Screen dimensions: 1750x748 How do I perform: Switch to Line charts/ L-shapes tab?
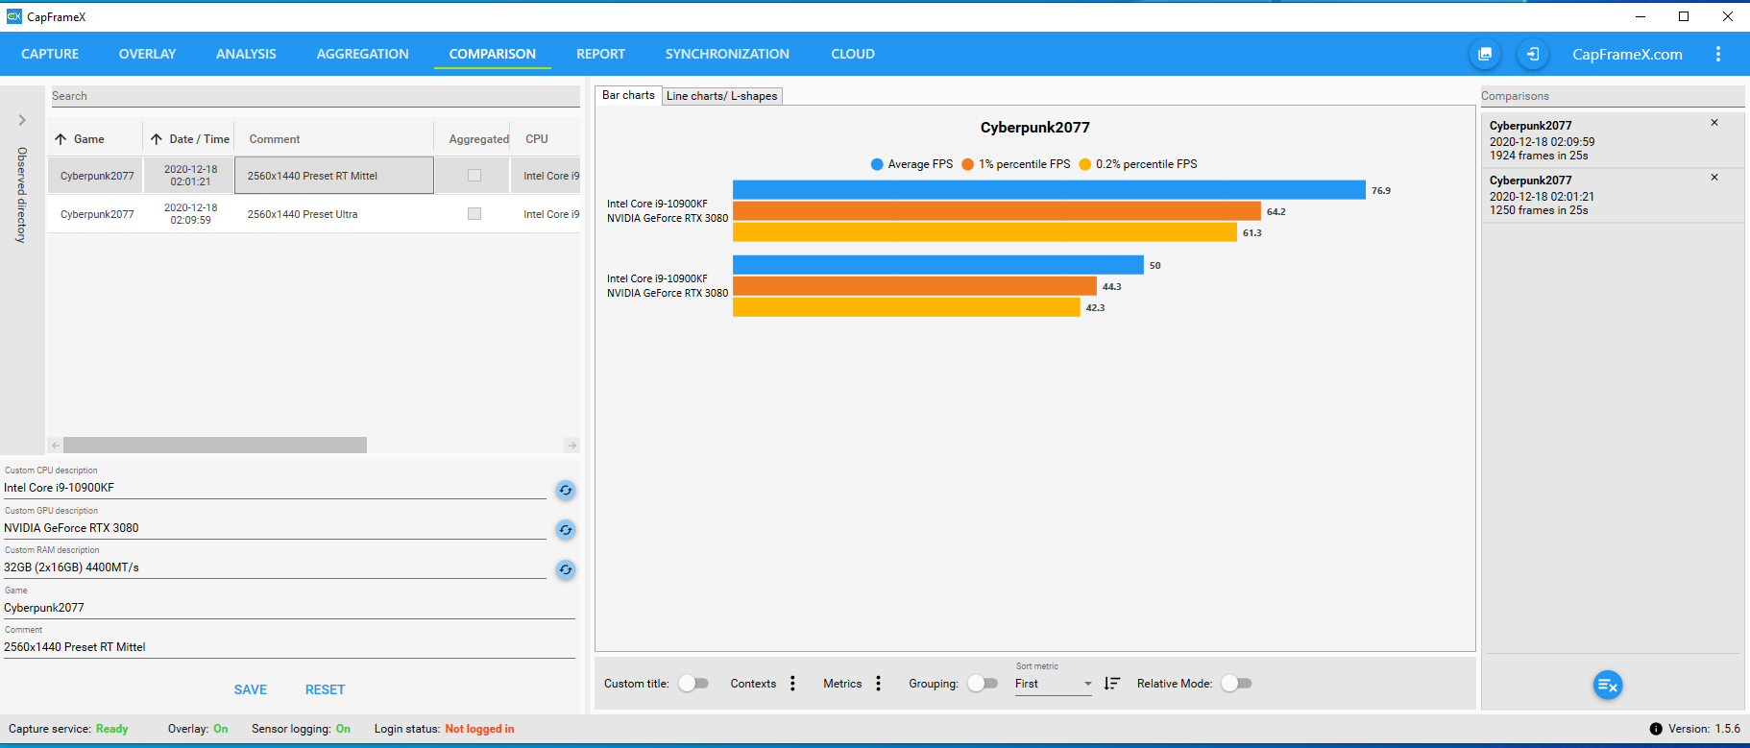click(722, 96)
